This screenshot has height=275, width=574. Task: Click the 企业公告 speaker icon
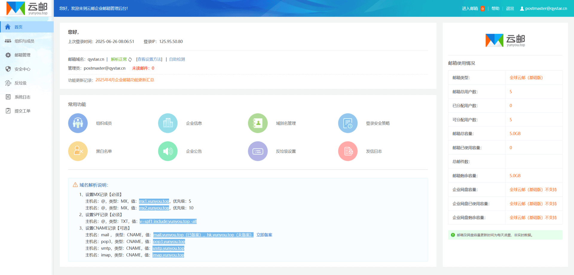[x=168, y=151]
